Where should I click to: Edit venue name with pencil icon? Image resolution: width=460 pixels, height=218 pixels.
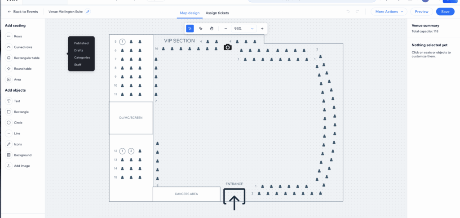88,12
